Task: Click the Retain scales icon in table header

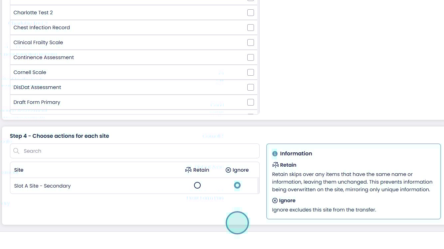Action: pos(188,170)
